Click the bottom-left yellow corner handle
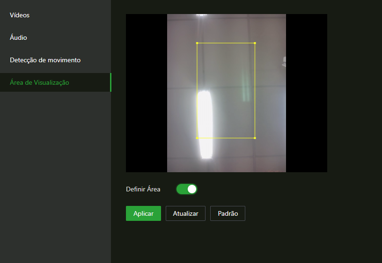 click(x=197, y=138)
